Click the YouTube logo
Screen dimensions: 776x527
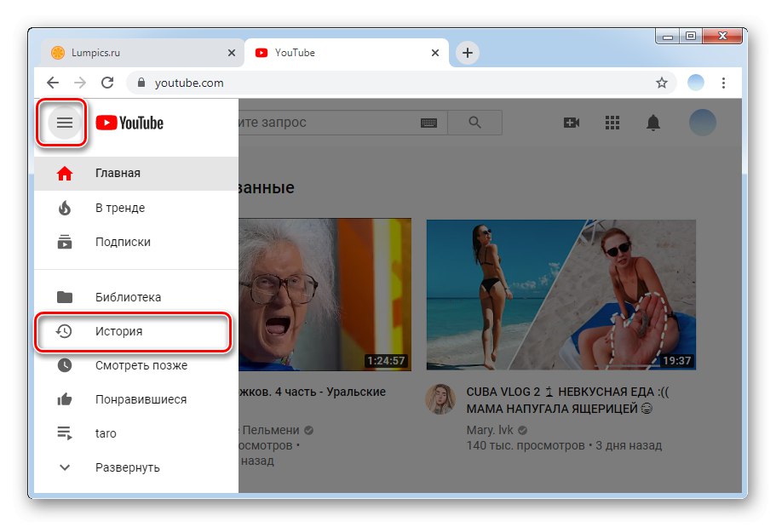[x=129, y=123]
